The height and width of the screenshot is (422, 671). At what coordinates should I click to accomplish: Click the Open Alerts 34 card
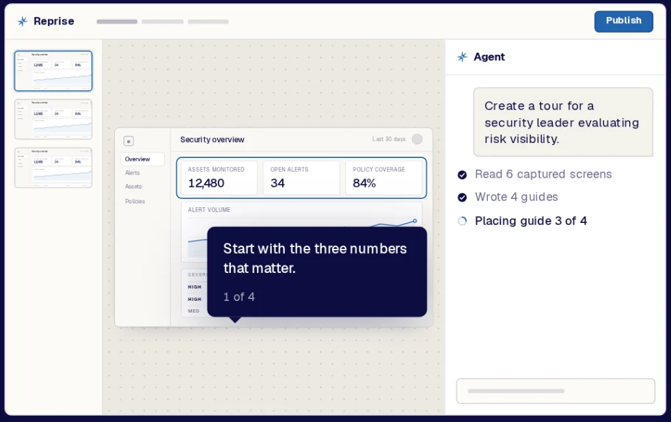pyautogui.click(x=301, y=178)
